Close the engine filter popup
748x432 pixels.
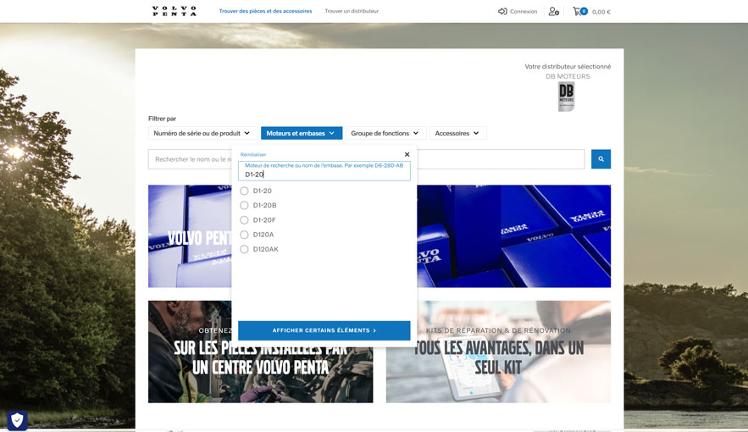[407, 154]
